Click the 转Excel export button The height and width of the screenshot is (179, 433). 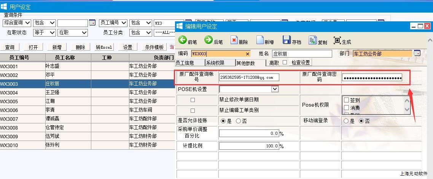(104, 47)
